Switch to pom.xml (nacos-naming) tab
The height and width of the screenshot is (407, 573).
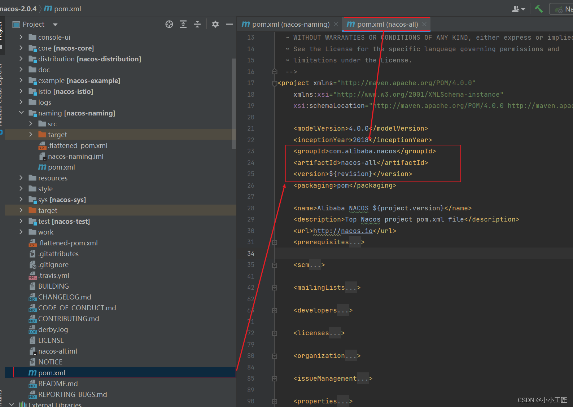(286, 24)
